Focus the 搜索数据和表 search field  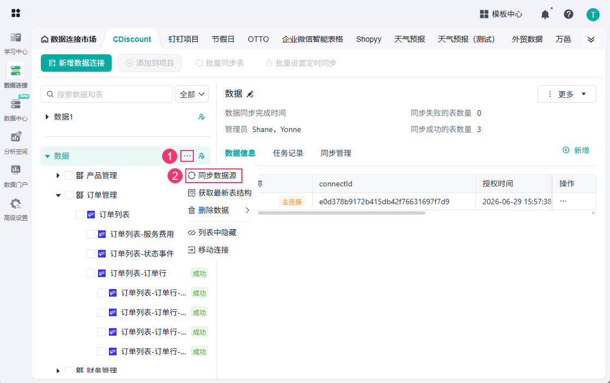coord(106,95)
